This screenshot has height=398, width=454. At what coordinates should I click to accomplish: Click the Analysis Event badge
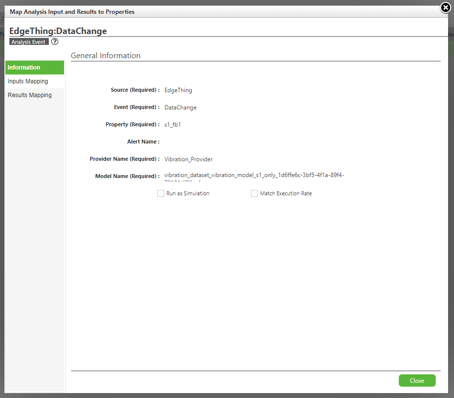pos(29,42)
